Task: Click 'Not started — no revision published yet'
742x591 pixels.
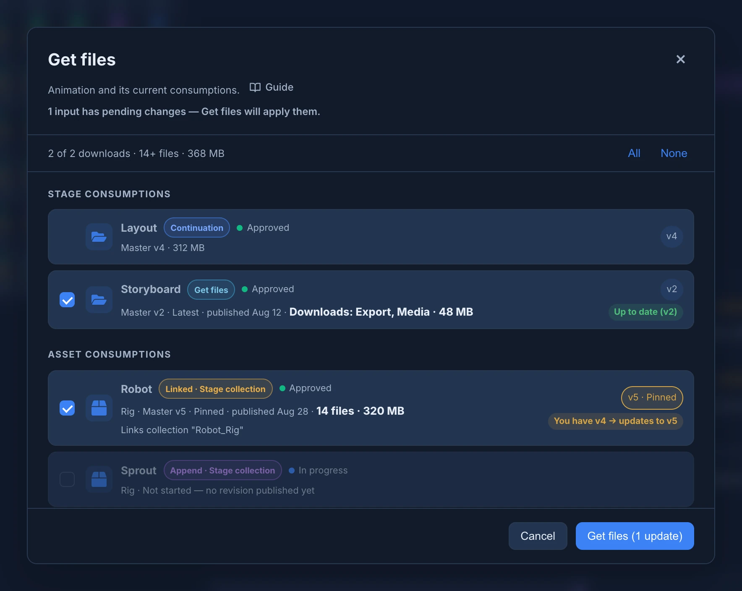Action: click(228, 490)
